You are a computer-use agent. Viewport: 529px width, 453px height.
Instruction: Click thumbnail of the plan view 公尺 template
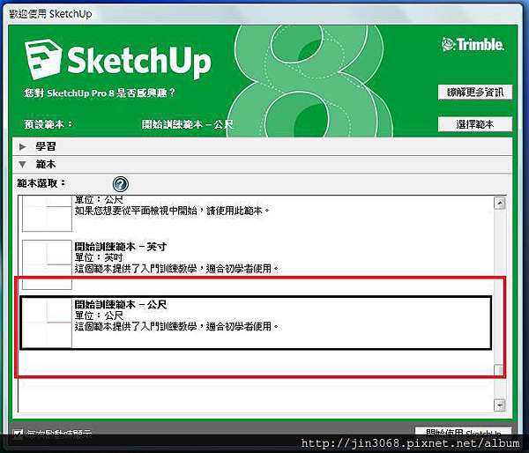(x=47, y=213)
